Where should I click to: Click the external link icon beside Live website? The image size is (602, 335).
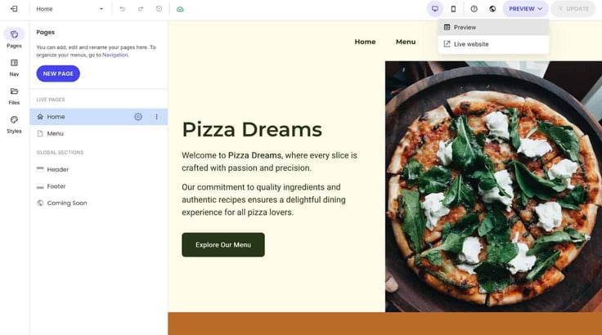coord(447,44)
